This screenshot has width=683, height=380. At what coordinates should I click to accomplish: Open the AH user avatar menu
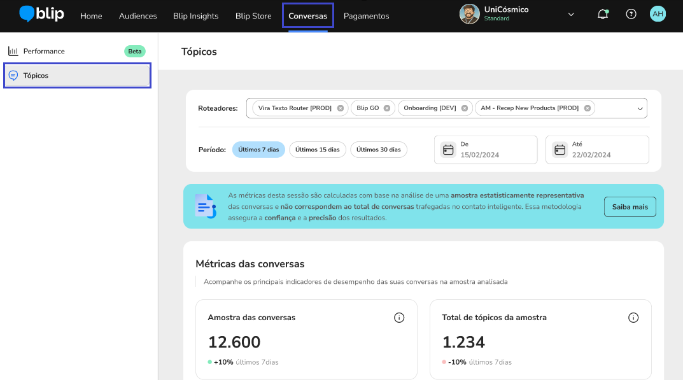click(x=658, y=14)
